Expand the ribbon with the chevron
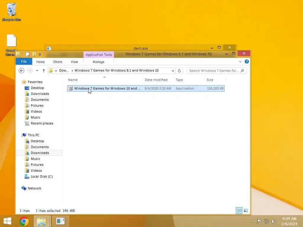This screenshot has width=303, height=227. (240, 61)
